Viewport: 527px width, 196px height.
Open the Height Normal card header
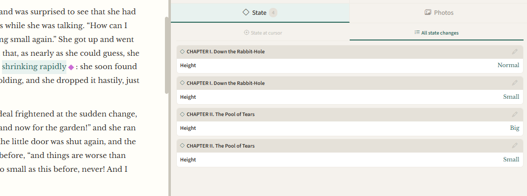[x=350, y=52]
